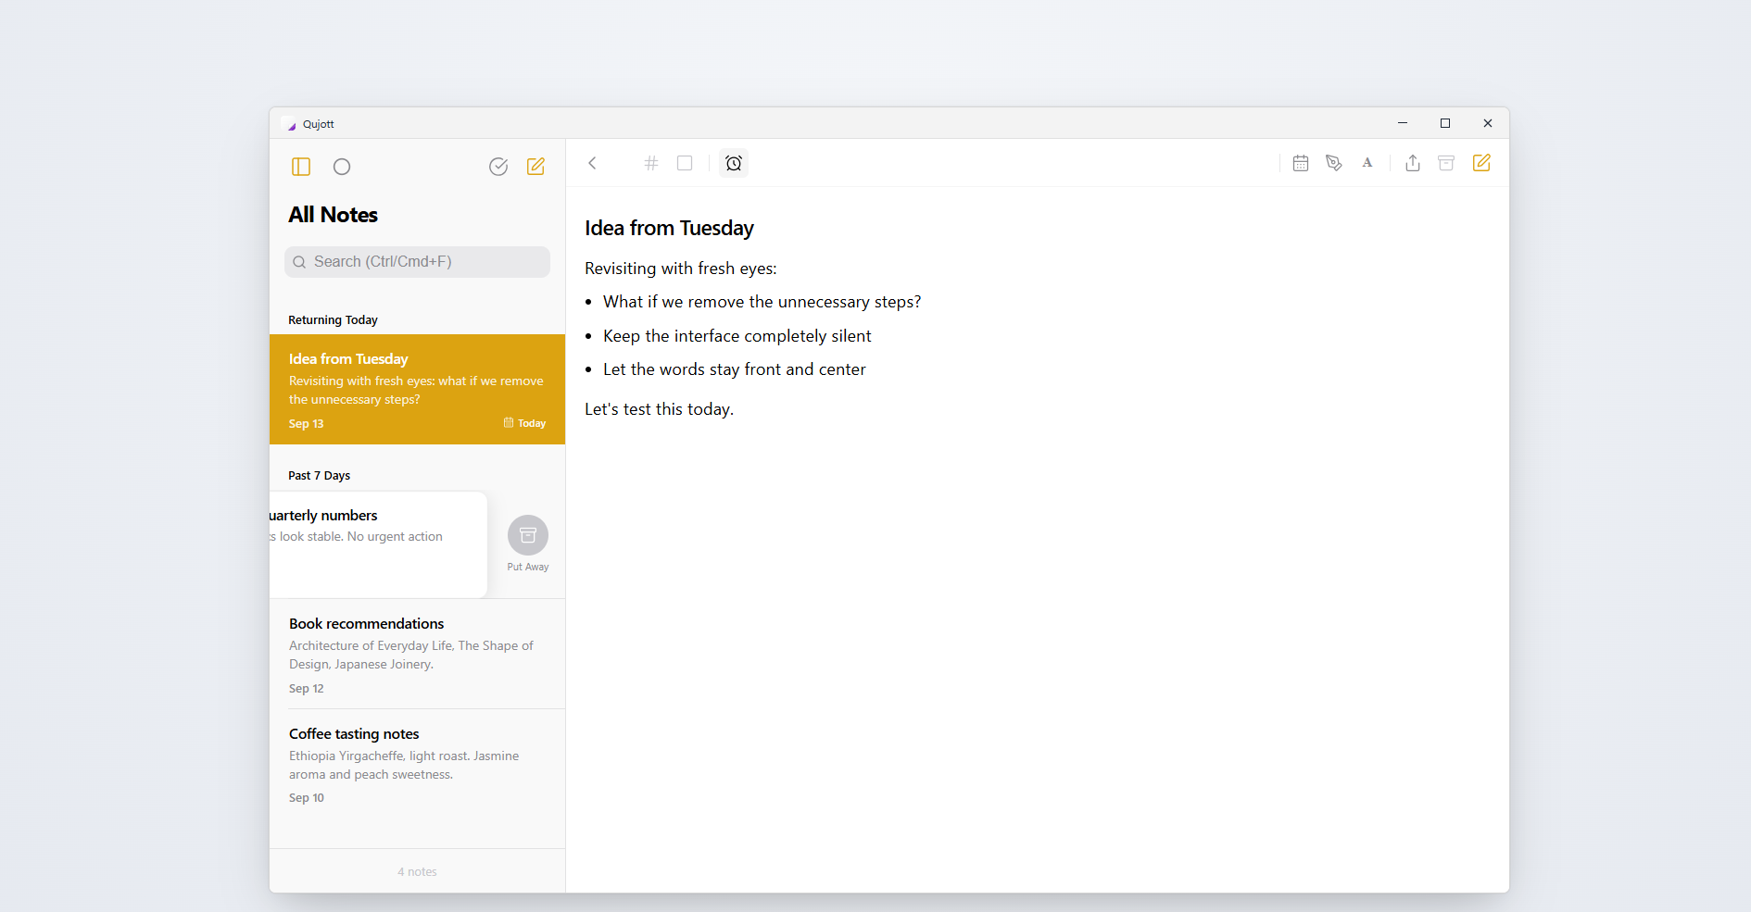The width and height of the screenshot is (1751, 912).
Task: Click the Today return badge
Action: pos(524,423)
